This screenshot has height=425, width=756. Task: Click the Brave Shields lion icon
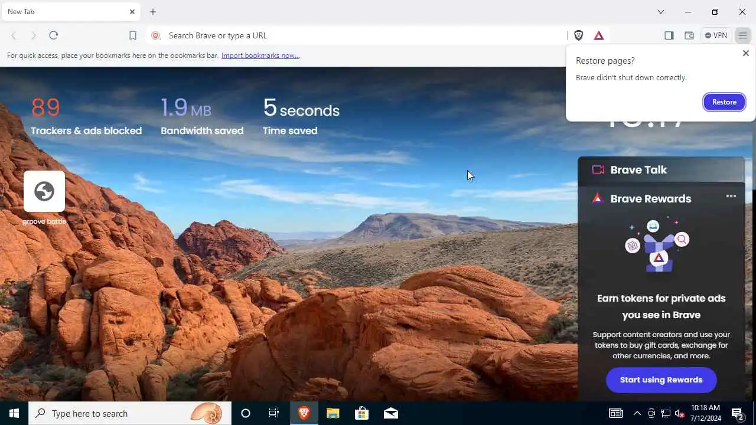click(x=579, y=35)
